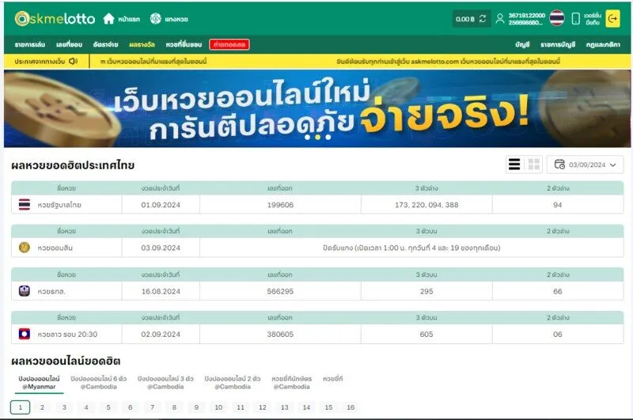Image resolution: width=633 pixels, height=420 pixels.
Task: Open the กฎและกติกา menu
Action: pyautogui.click(x=603, y=44)
